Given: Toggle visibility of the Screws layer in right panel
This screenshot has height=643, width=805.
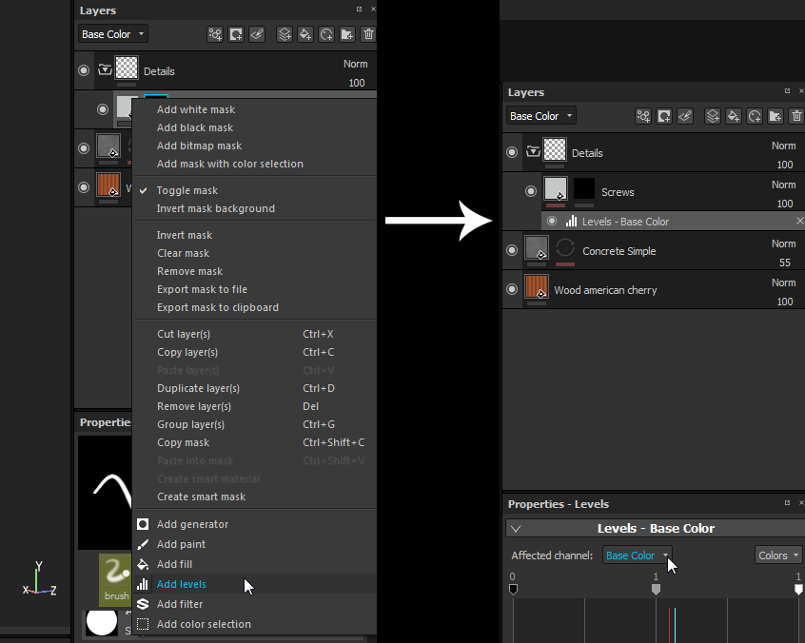Looking at the screenshot, I should 531,191.
